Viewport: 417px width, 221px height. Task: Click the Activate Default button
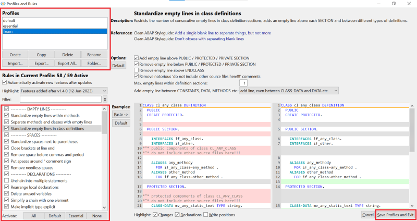coord(55,216)
